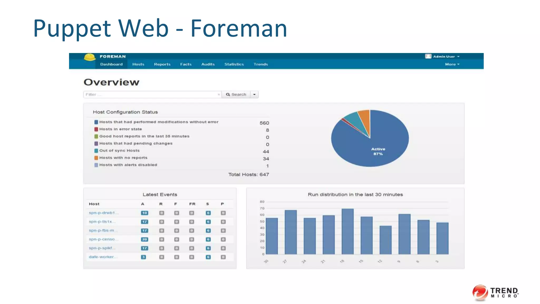Open the Hosts menu item
540x304 pixels.
[x=138, y=64]
